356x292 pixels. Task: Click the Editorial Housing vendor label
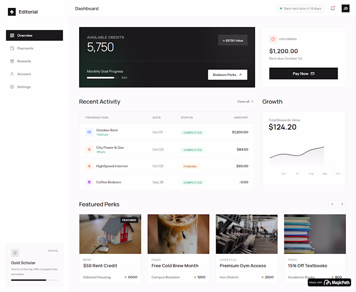(97, 277)
